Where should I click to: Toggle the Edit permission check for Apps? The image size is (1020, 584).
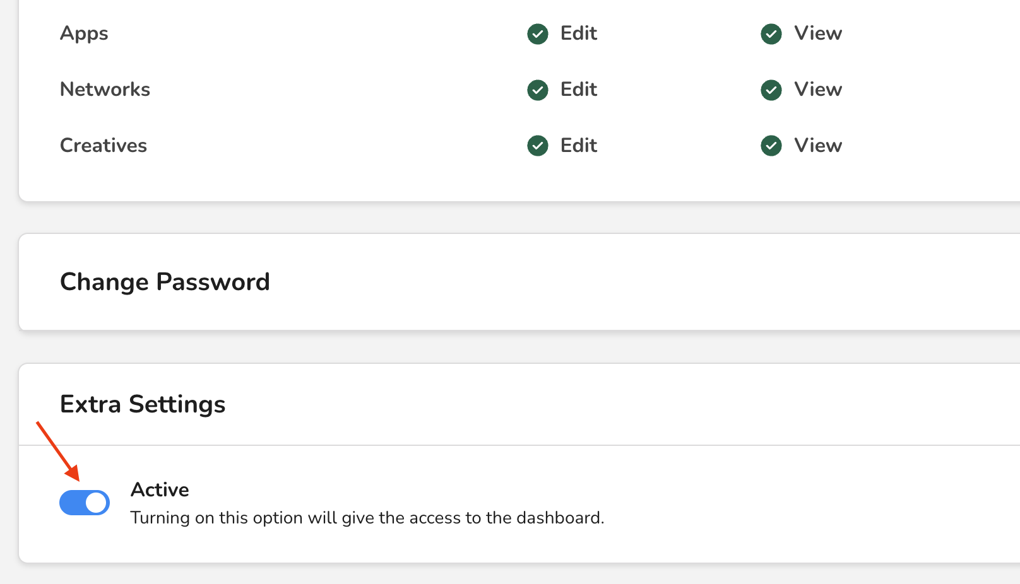538,34
